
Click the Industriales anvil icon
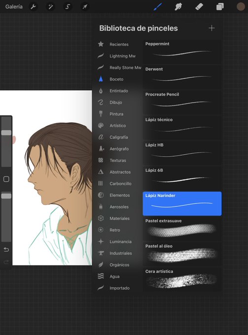[x=101, y=253]
